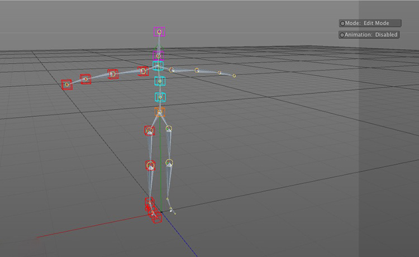
Task: Select the yellow elbow joint on the uncolored arm
Action: (197, 70)
